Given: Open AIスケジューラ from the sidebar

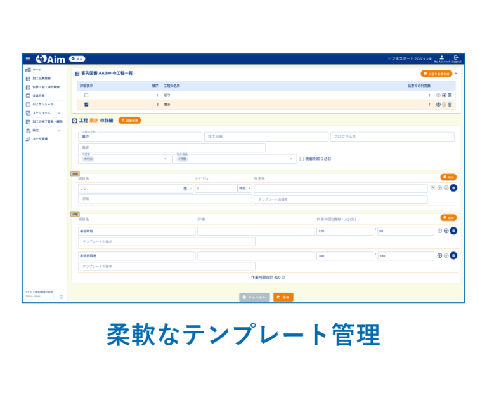Looking at the screenshot, I should [42, 103].
